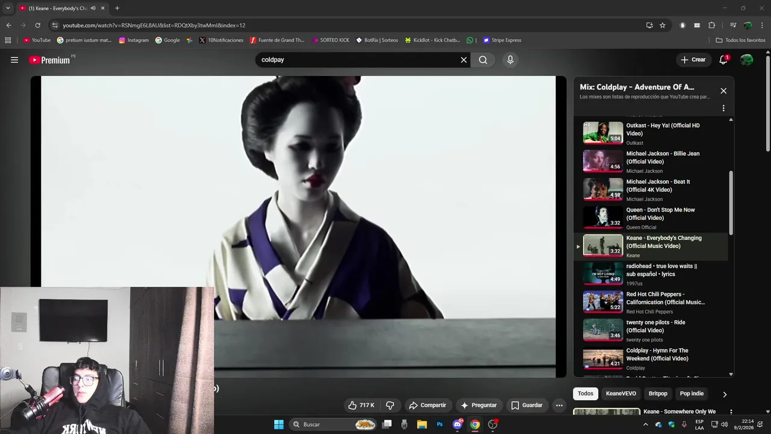The image size is (771, 434).
Task: Share the video via Compartir
Action: click(x=427, y=405)
